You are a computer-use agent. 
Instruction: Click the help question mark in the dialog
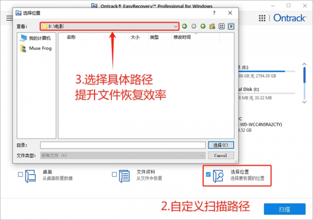[214, 13]
